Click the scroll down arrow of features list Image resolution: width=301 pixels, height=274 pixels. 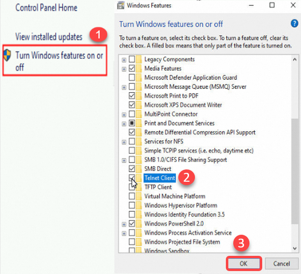click(295, 248)
